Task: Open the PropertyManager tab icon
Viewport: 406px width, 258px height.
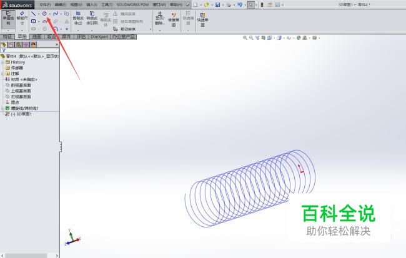Action: pos(11,45)
